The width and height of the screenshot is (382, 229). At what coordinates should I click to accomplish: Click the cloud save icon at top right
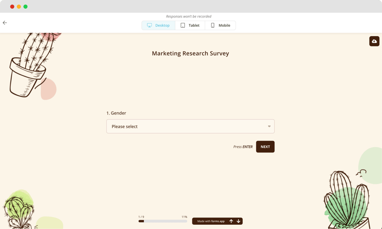coord(374,41)
